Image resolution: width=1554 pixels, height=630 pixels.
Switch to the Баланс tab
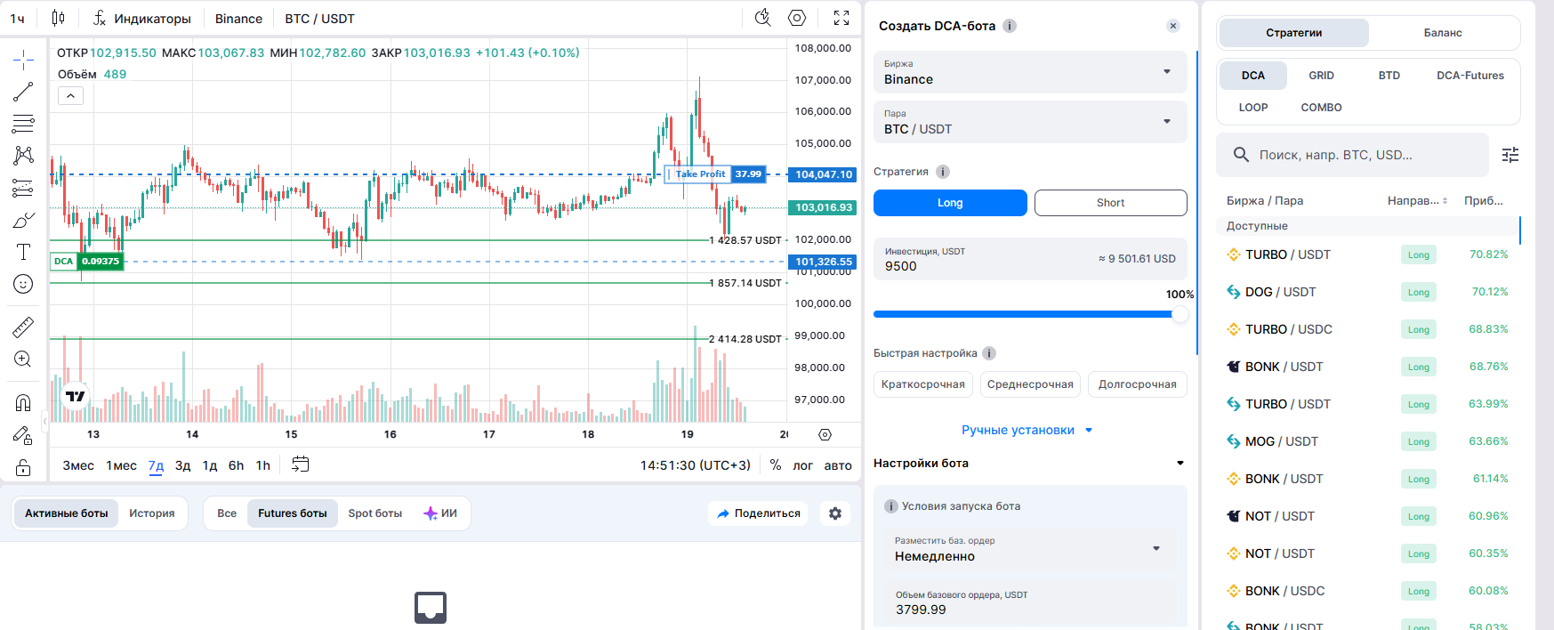coord(1442,33)
